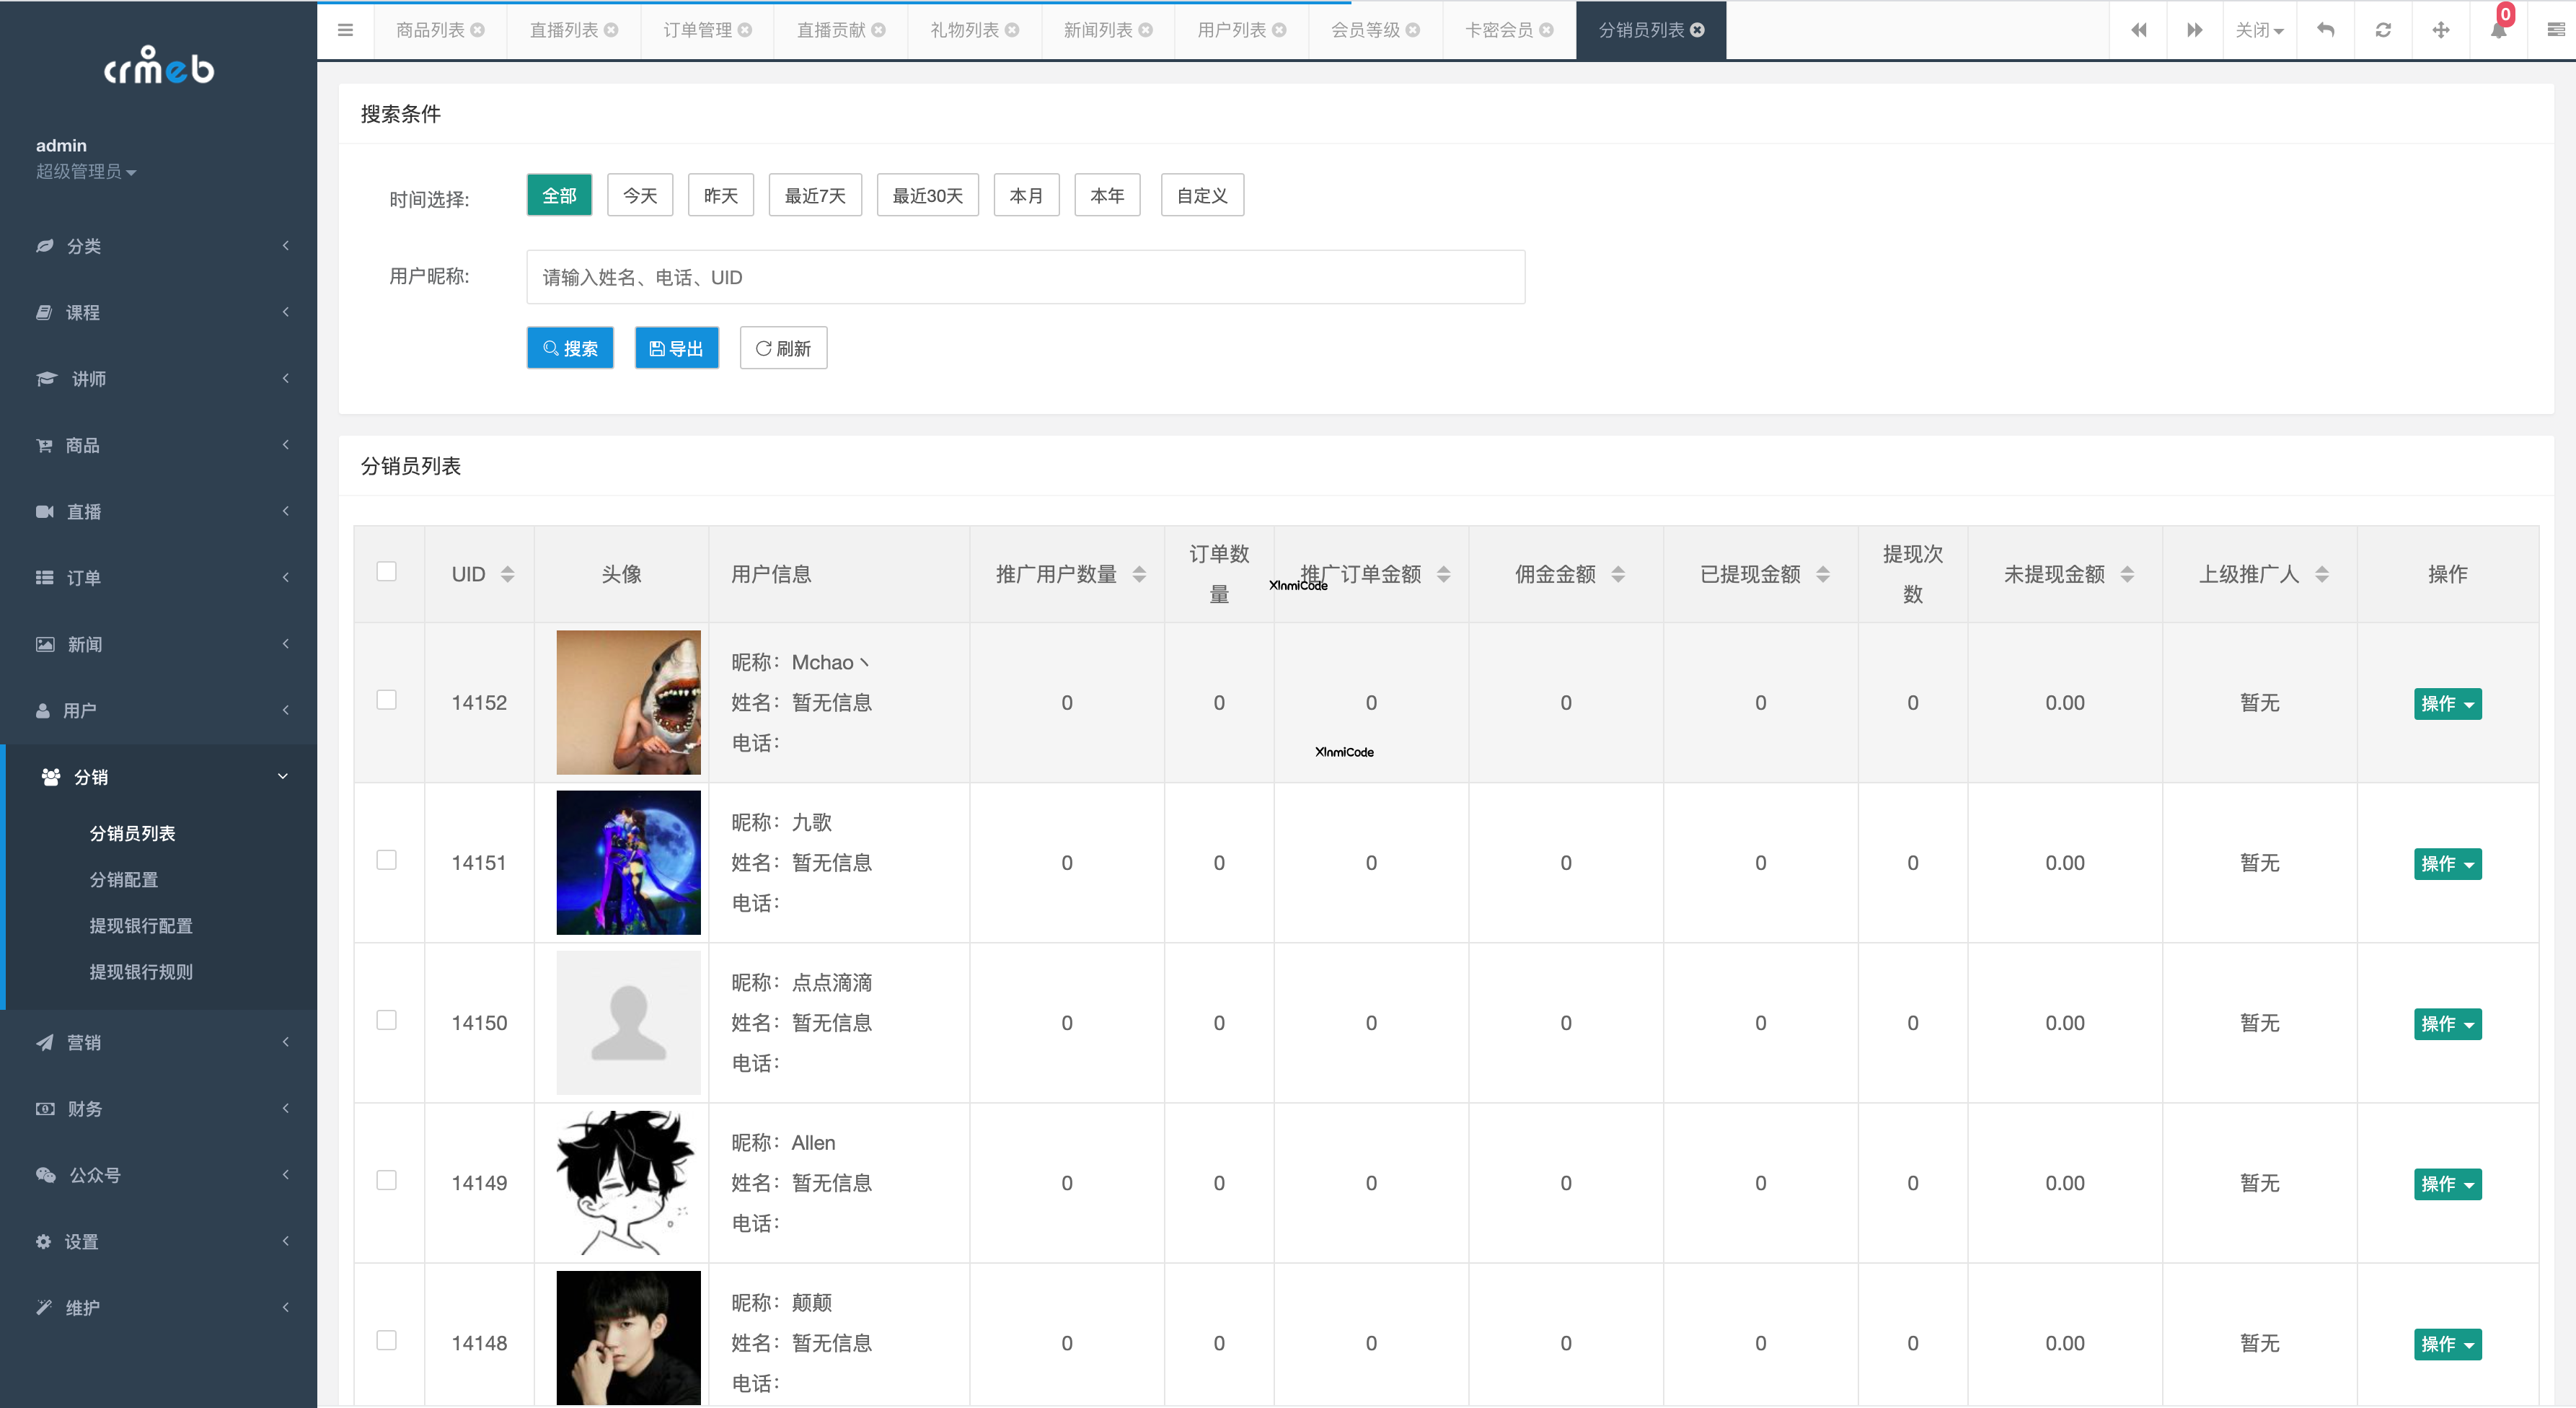Open 分销配置 in the sidebar
The width and height of the screenshot is (2576, 1408).
click(124, 880)
